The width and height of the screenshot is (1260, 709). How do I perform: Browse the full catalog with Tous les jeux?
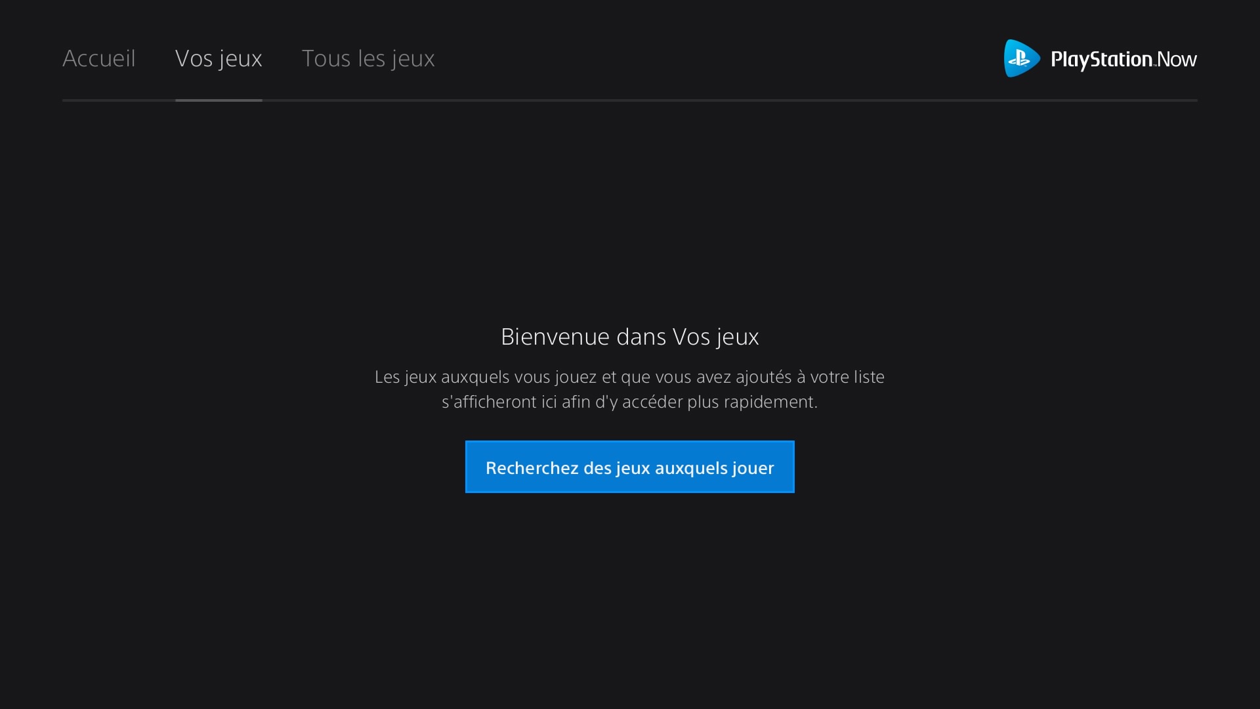[368, 58]
